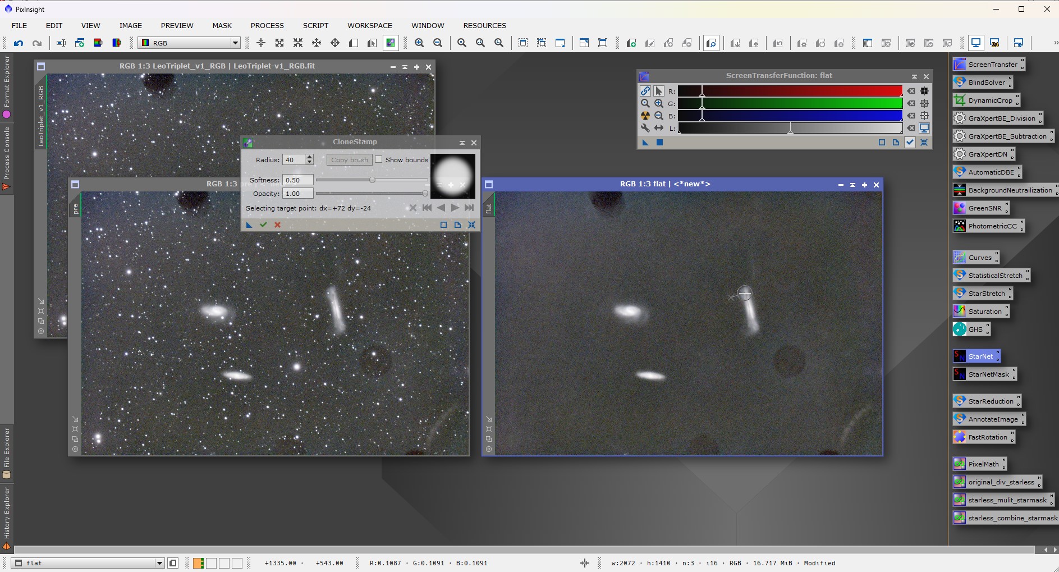
Task: Shade the ScreenTransferFunction window
Action: [914, 76]
